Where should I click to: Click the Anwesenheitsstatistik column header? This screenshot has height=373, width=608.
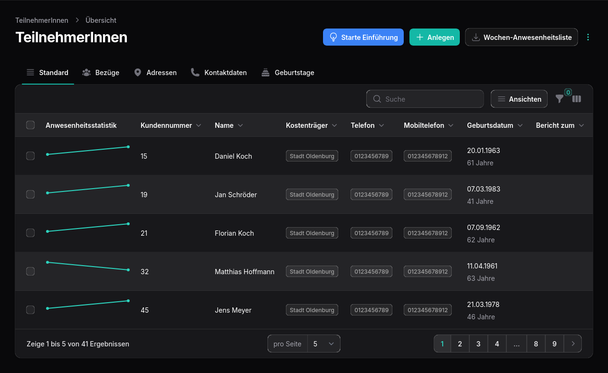tap(81, 125)
